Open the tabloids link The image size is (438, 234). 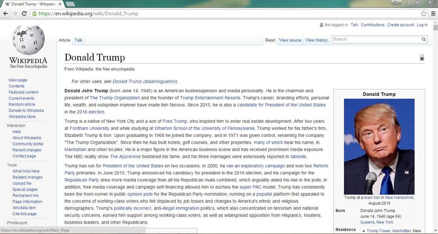coord(298,157)
